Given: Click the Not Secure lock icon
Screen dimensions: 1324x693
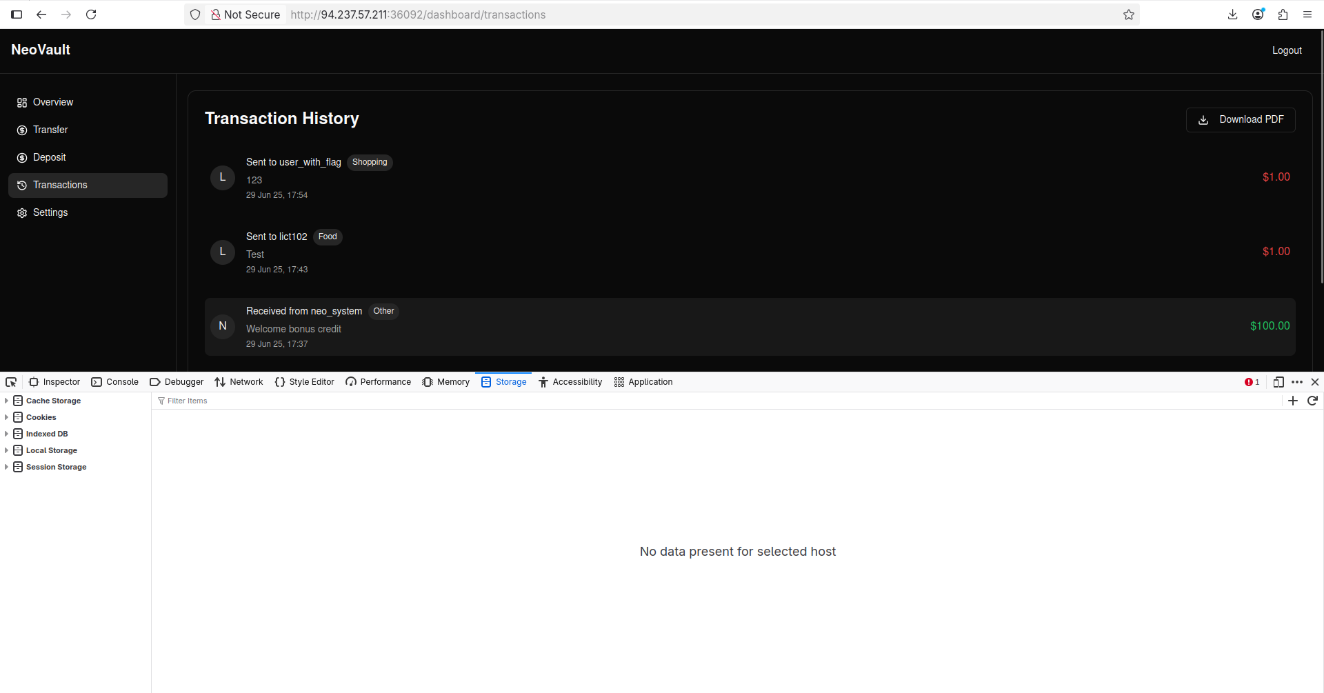Looking at the screenshot, I should click(216, 14).
